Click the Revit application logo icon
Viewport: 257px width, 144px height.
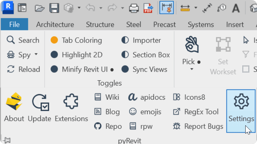coord(8,7)
